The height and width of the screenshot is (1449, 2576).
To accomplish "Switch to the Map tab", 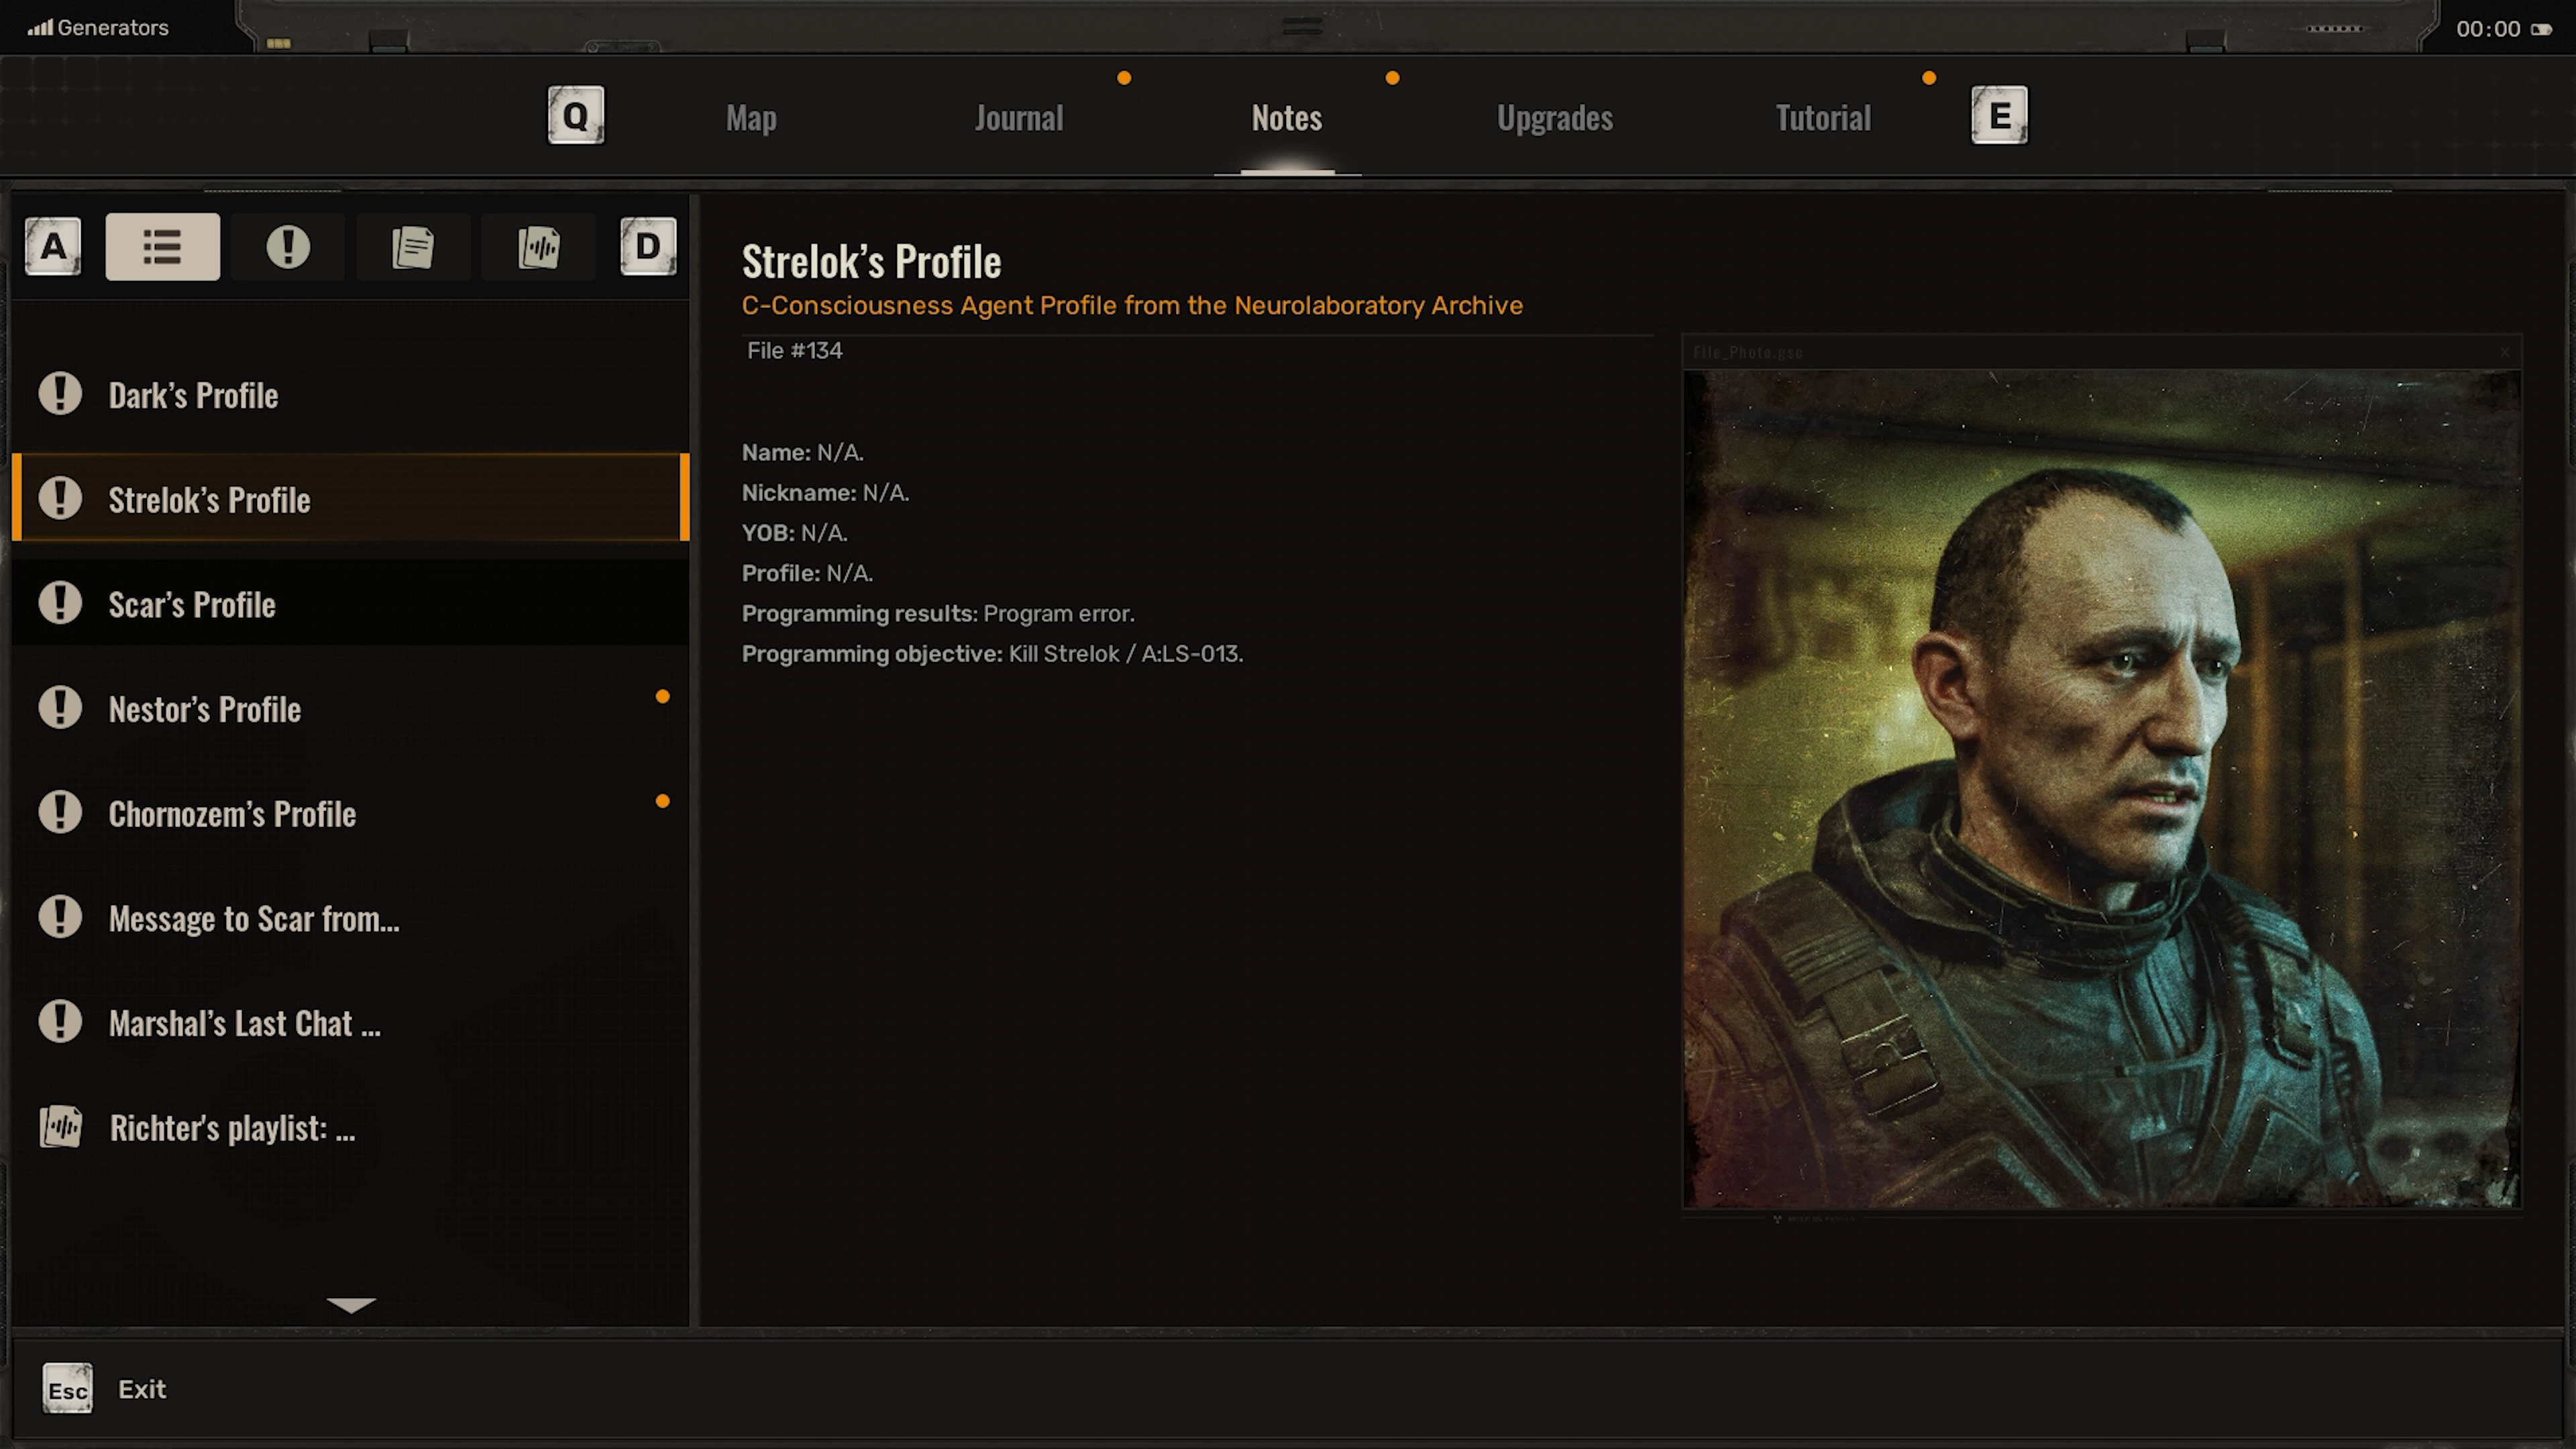I will [x=751, y=118].
